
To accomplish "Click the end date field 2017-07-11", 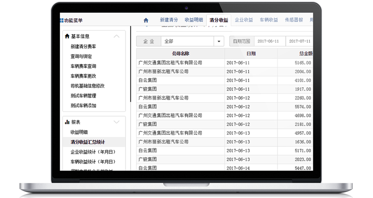I will pos(299,41).
